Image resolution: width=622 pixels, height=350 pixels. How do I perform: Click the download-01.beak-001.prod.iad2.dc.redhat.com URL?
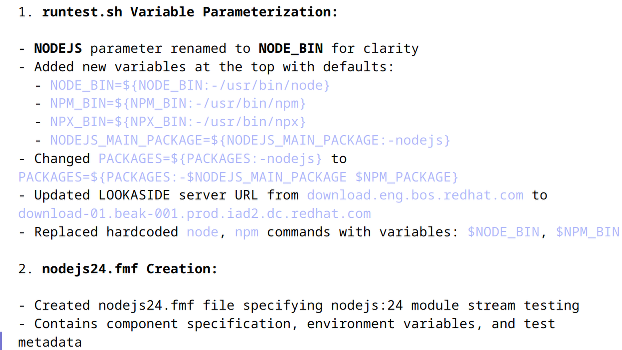pos(194,214)
